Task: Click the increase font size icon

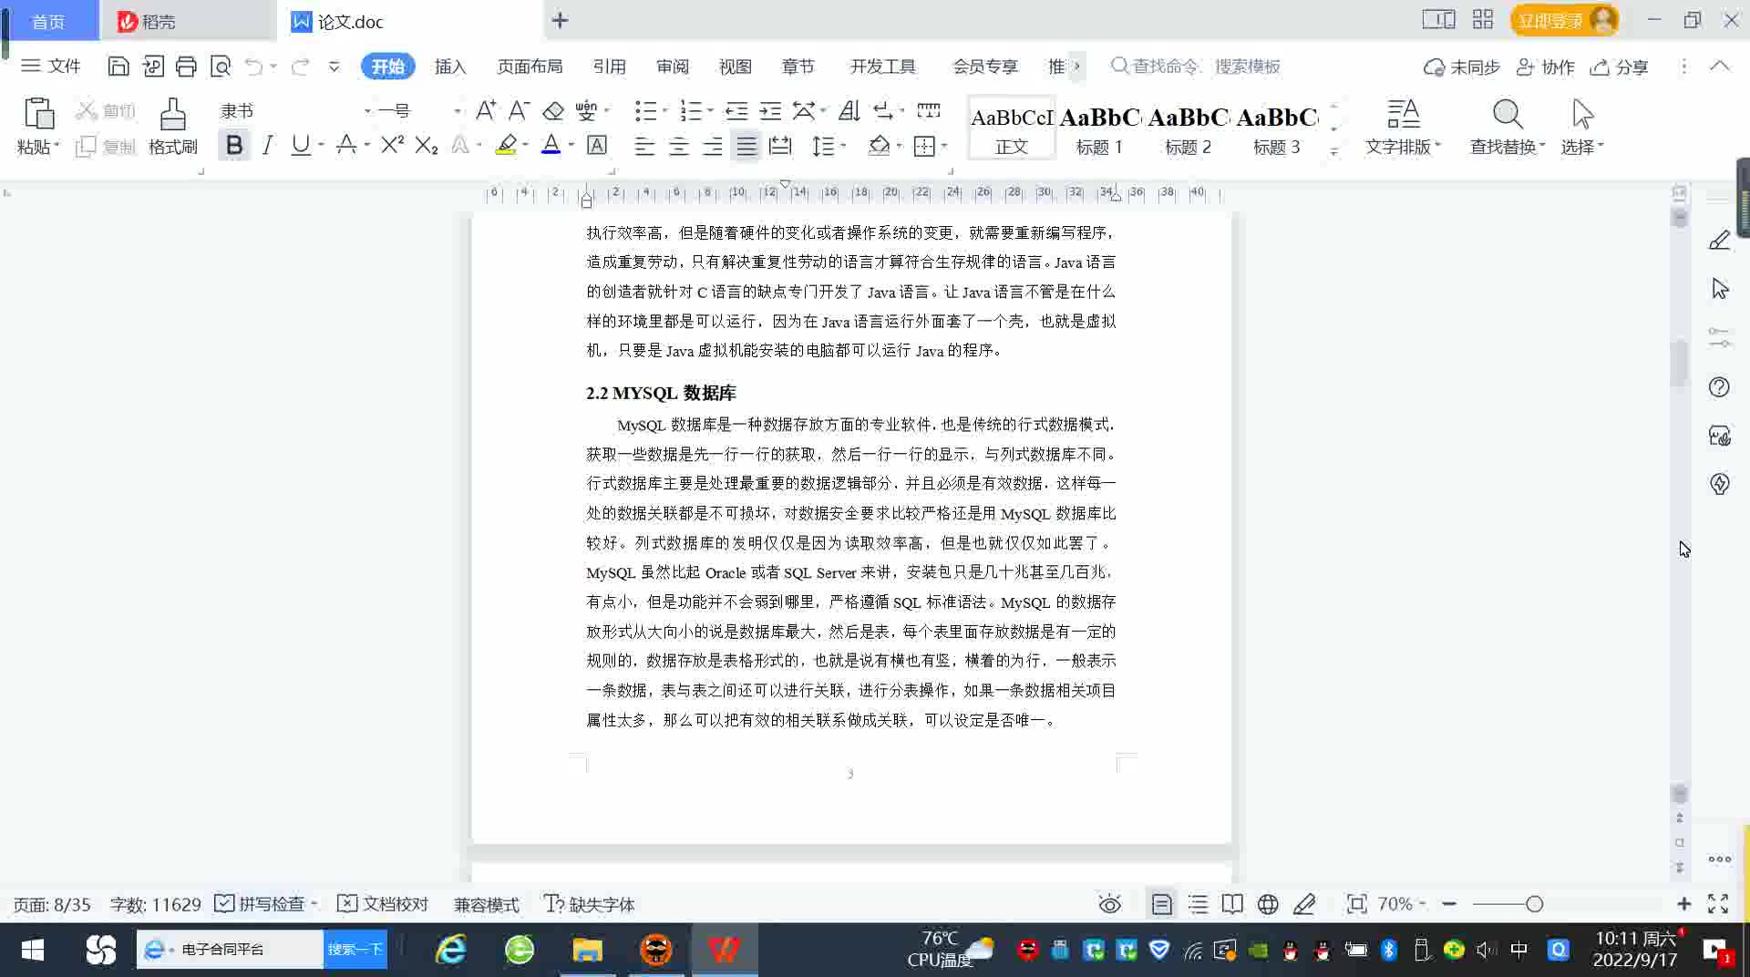Action: [486, 110]
